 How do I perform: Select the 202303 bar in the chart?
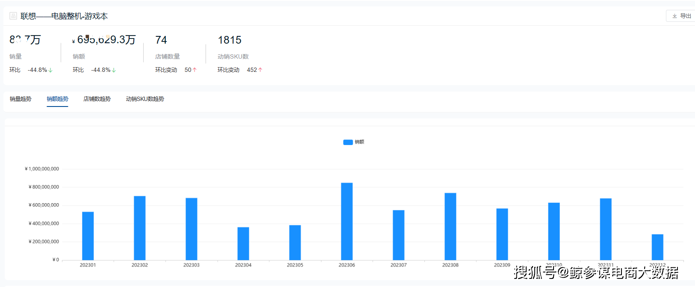191,229
